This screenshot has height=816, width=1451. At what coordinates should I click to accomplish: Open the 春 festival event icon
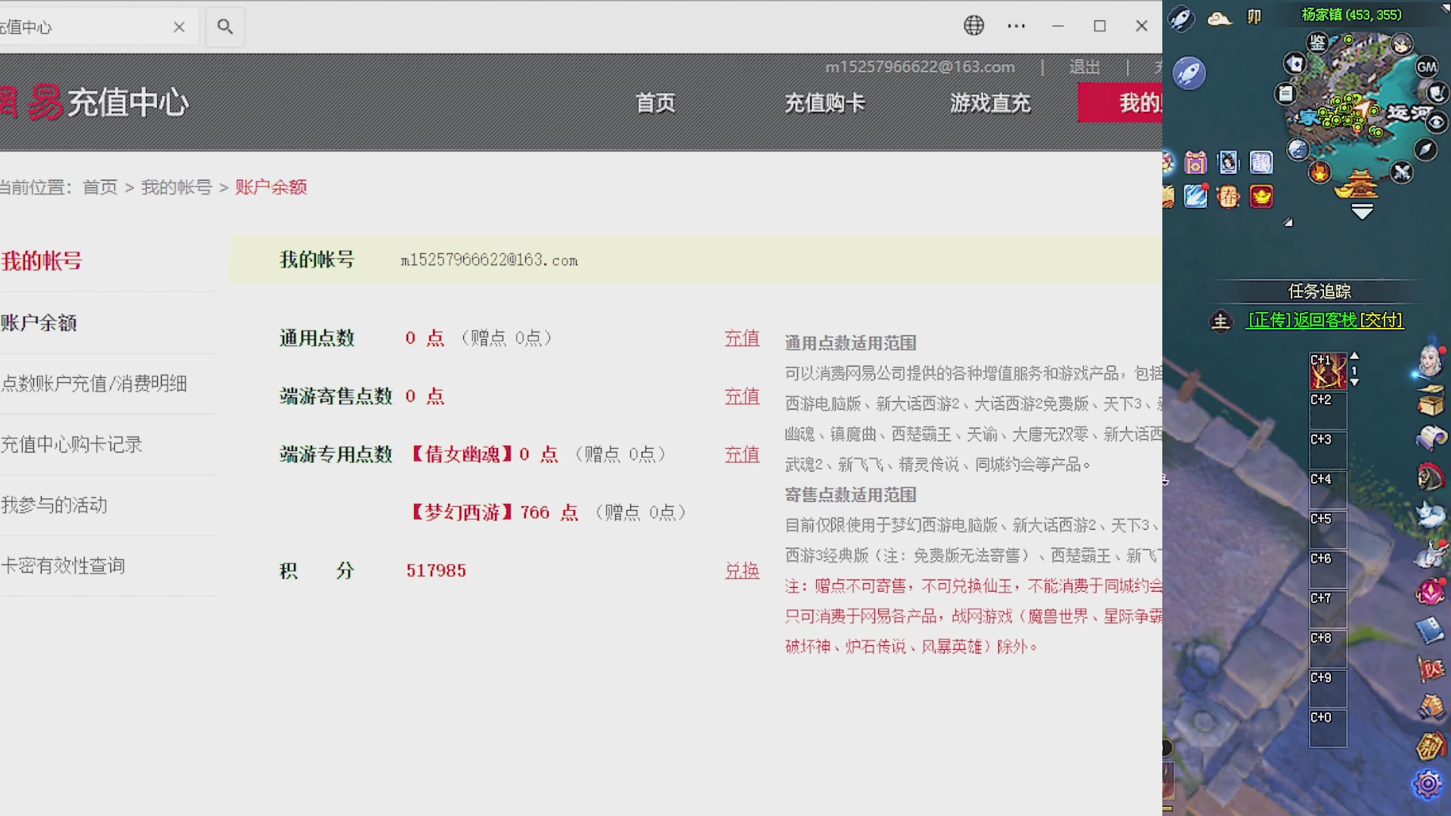point(1229,197)
